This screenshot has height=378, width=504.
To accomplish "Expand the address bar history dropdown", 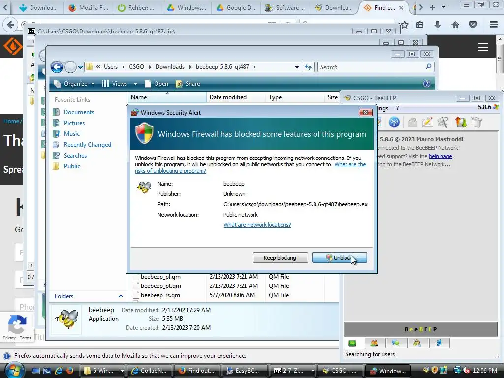I will 297,67.
